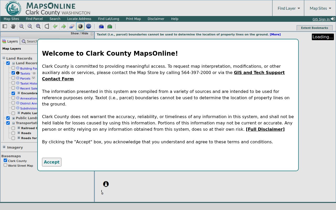This screenshot has width=336, height=210.
Task: Expand the Roads layer group
Action: pos(19,133)
